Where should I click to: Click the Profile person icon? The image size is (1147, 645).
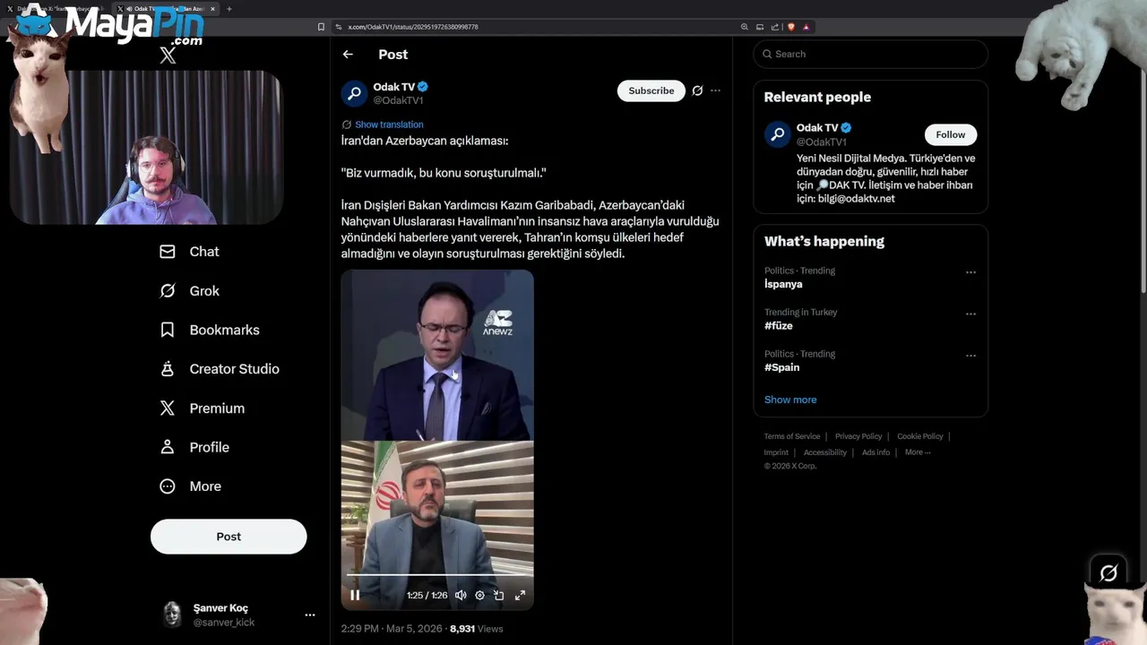[168, 447]
